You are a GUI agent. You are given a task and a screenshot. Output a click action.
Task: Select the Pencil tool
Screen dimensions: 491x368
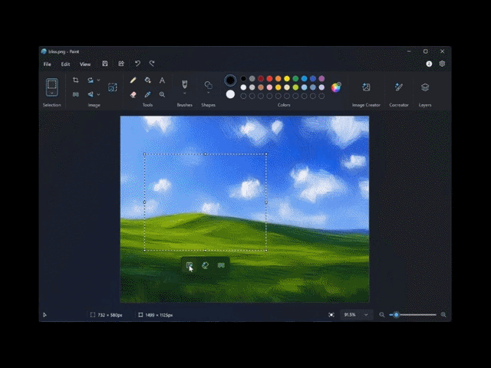[133, 80]
